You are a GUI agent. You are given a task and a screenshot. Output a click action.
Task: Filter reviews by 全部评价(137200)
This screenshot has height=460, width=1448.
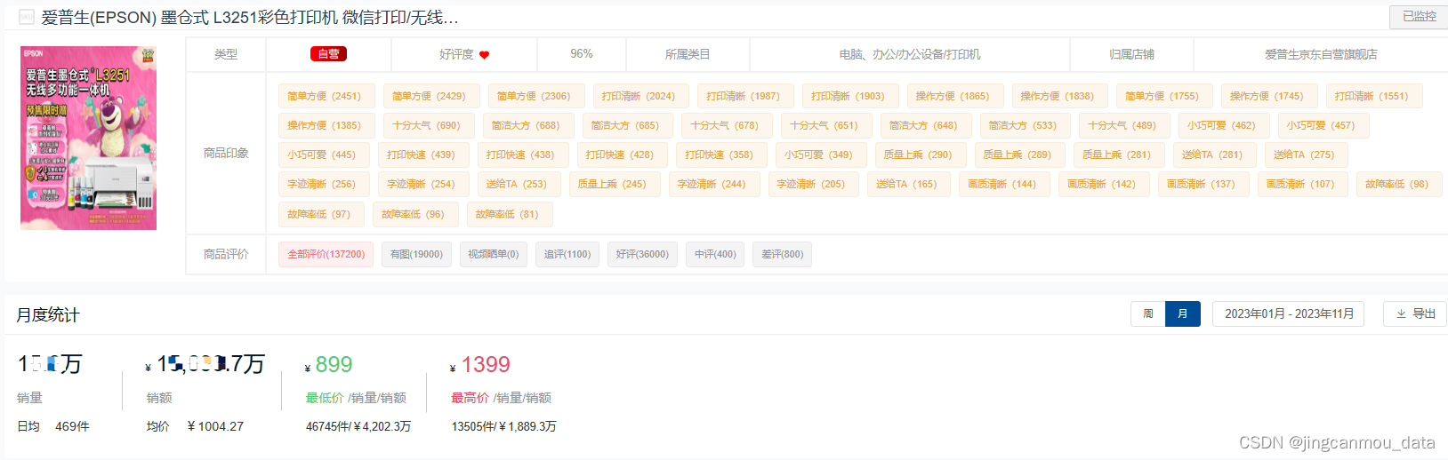326,254
